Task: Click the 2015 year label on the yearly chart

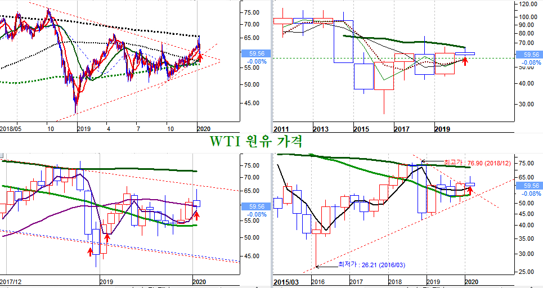Action: coord(361,129)
